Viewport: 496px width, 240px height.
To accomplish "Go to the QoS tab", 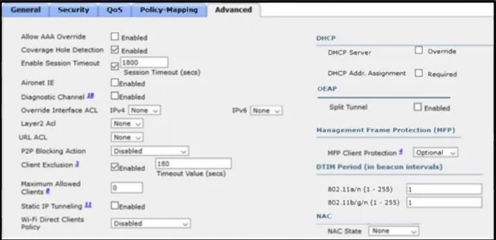I will (x=114, y=10).
